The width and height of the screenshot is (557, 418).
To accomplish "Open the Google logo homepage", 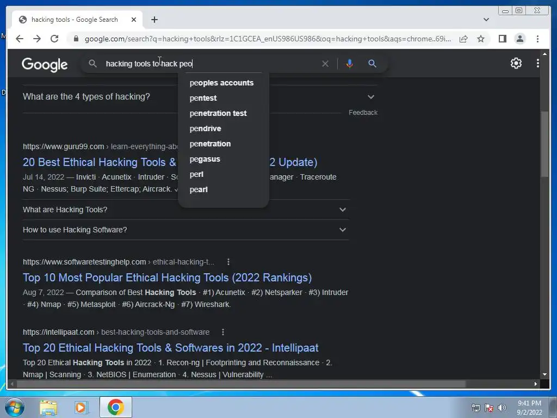I will point(45,65).
